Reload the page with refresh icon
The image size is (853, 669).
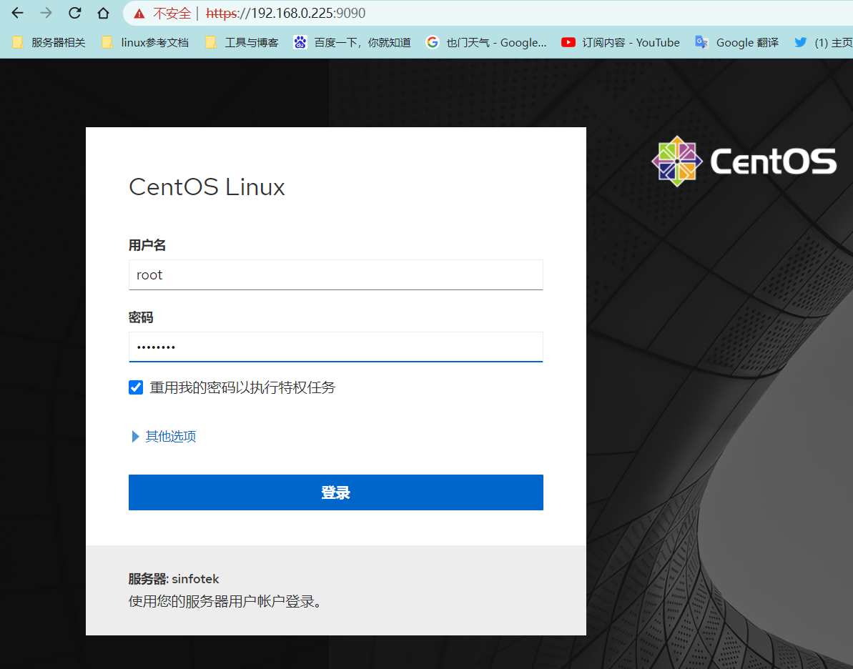click(x=74, y=13)
